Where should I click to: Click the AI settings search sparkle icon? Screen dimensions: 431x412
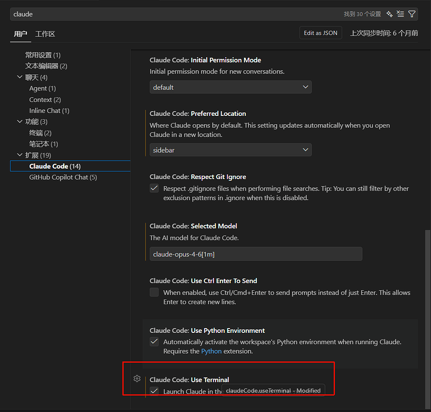pyautogui.click(x=389, y=14)
